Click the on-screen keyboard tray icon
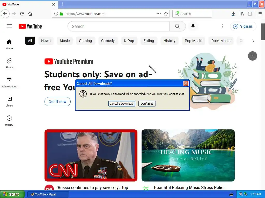This screenshot has height=198, width=265. (x=231, y=194)
